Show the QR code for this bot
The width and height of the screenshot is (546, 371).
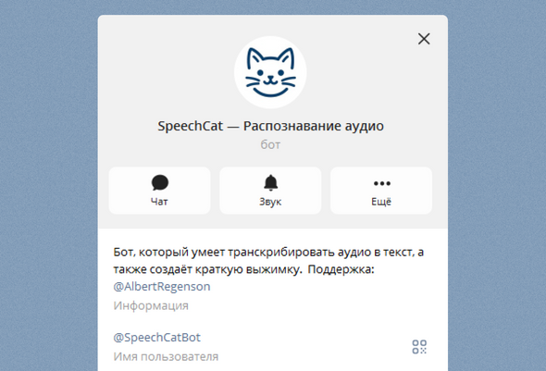419,347
